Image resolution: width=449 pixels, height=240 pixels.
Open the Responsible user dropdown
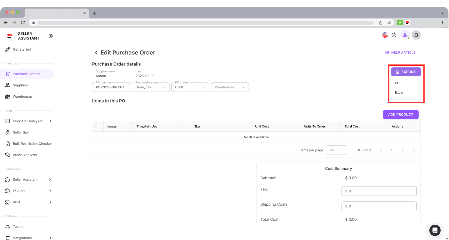point(150,87)
